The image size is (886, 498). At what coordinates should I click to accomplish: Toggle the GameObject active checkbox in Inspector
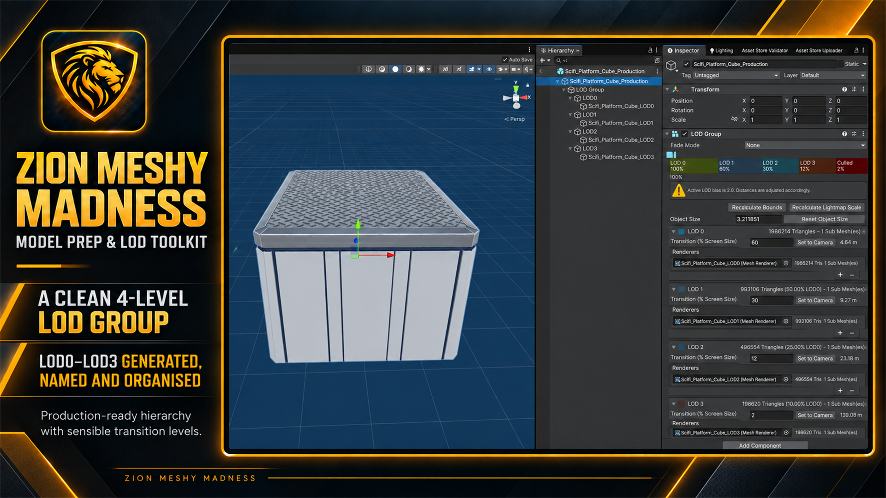pos(686,64)
